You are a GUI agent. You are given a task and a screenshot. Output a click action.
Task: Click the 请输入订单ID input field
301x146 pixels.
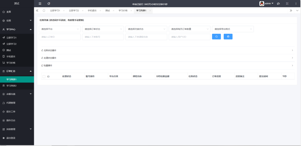(59, 37)
